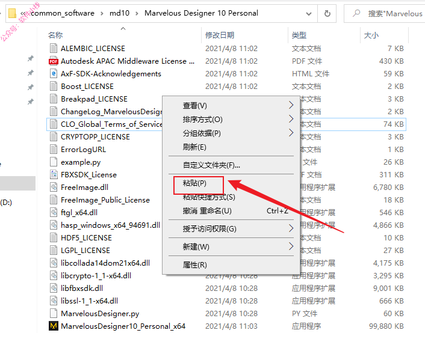
Task: Click the 430 KB size cell
Action: pos(391,61)
